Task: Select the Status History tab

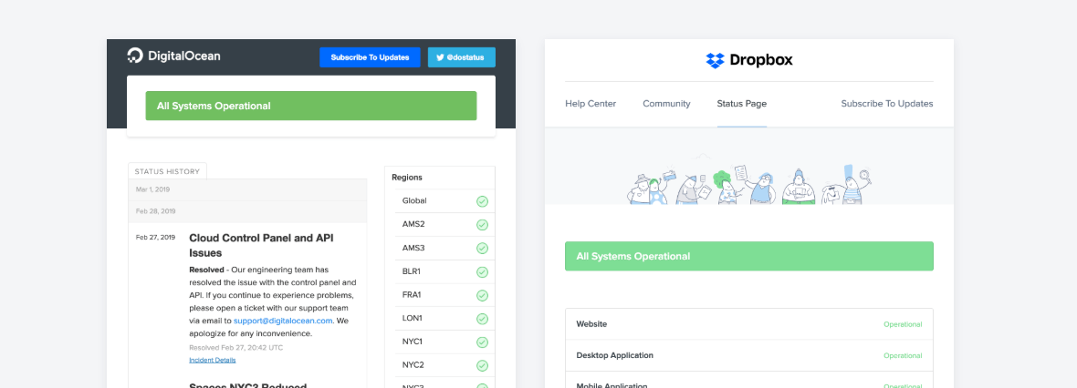Action: pos(167,171)
